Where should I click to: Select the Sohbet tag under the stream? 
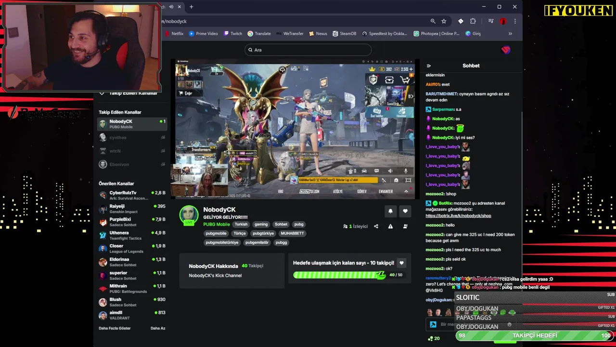tap(281, 225)
